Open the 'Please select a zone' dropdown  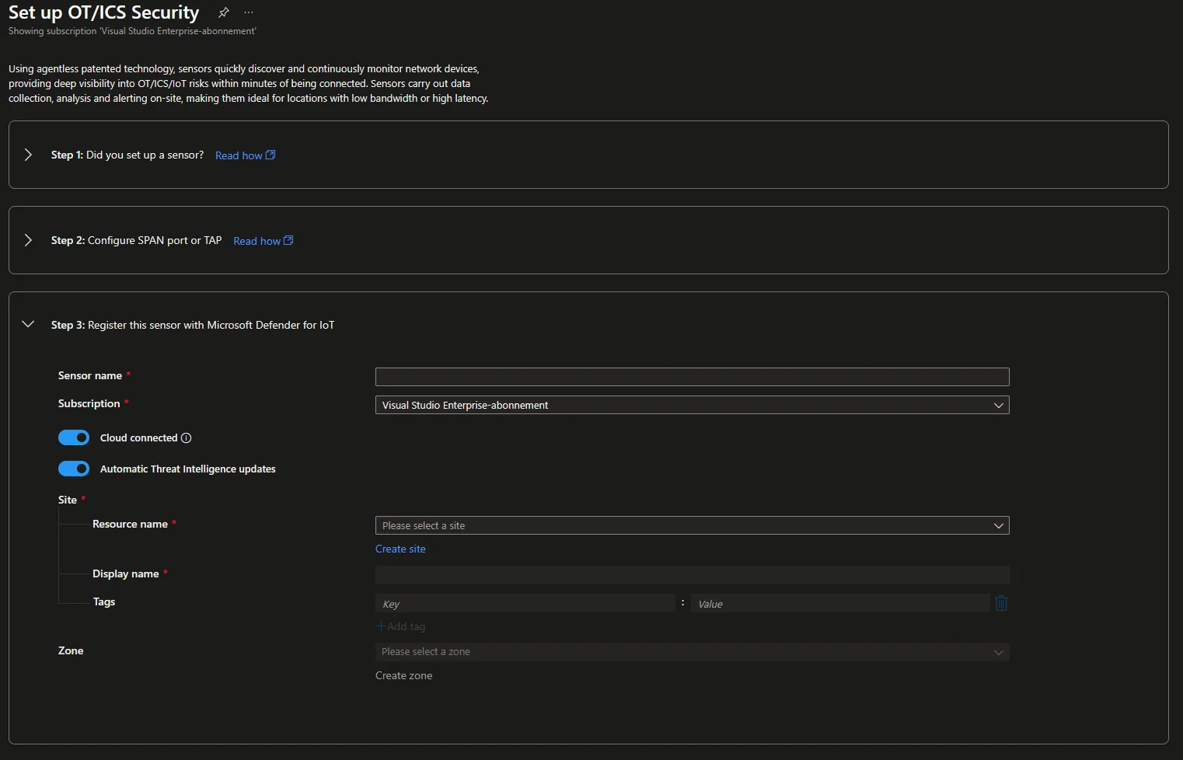click(692, 652)
